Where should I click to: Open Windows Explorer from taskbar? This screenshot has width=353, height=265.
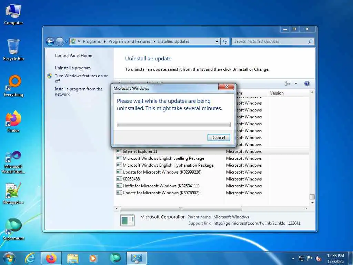[73, 258]
